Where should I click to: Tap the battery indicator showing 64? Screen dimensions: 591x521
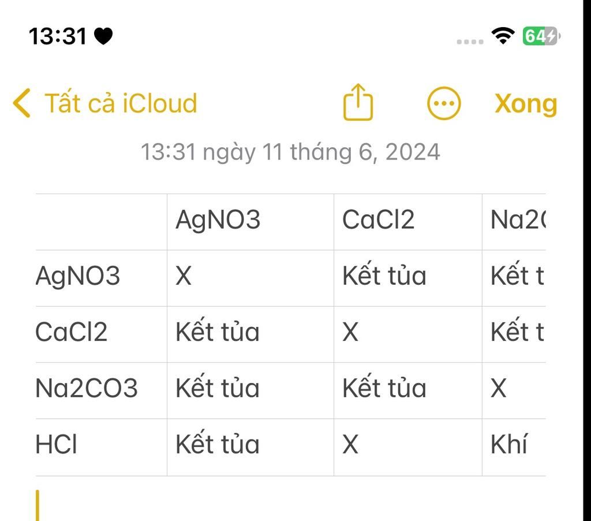tap(540, 36)
